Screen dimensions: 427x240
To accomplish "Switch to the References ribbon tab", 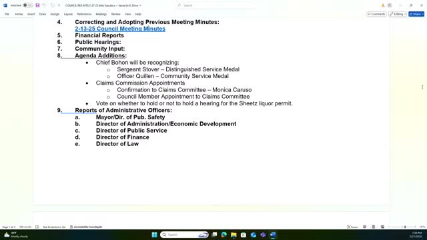I will (x=84, y=14).
